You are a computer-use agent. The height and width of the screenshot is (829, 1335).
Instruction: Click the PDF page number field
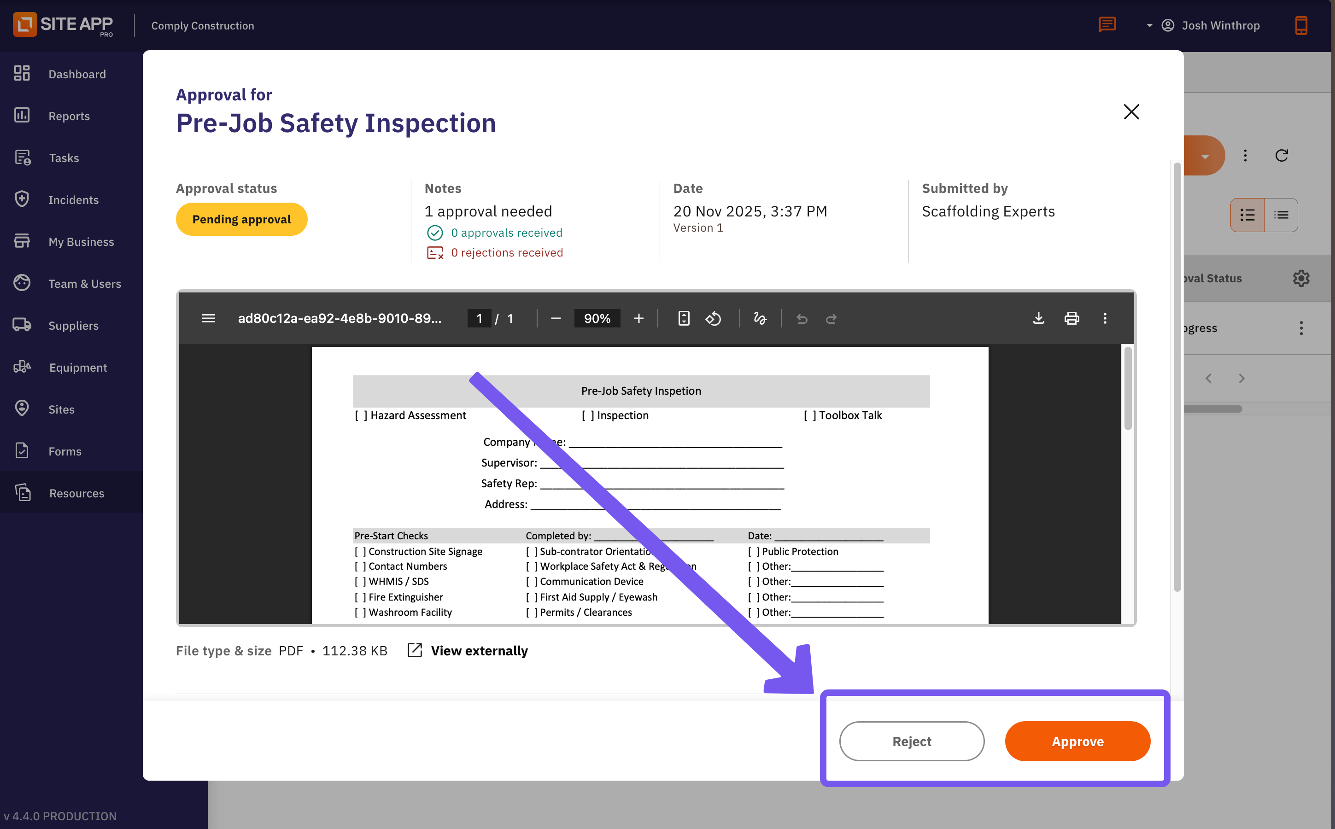(x=479, y=318)
